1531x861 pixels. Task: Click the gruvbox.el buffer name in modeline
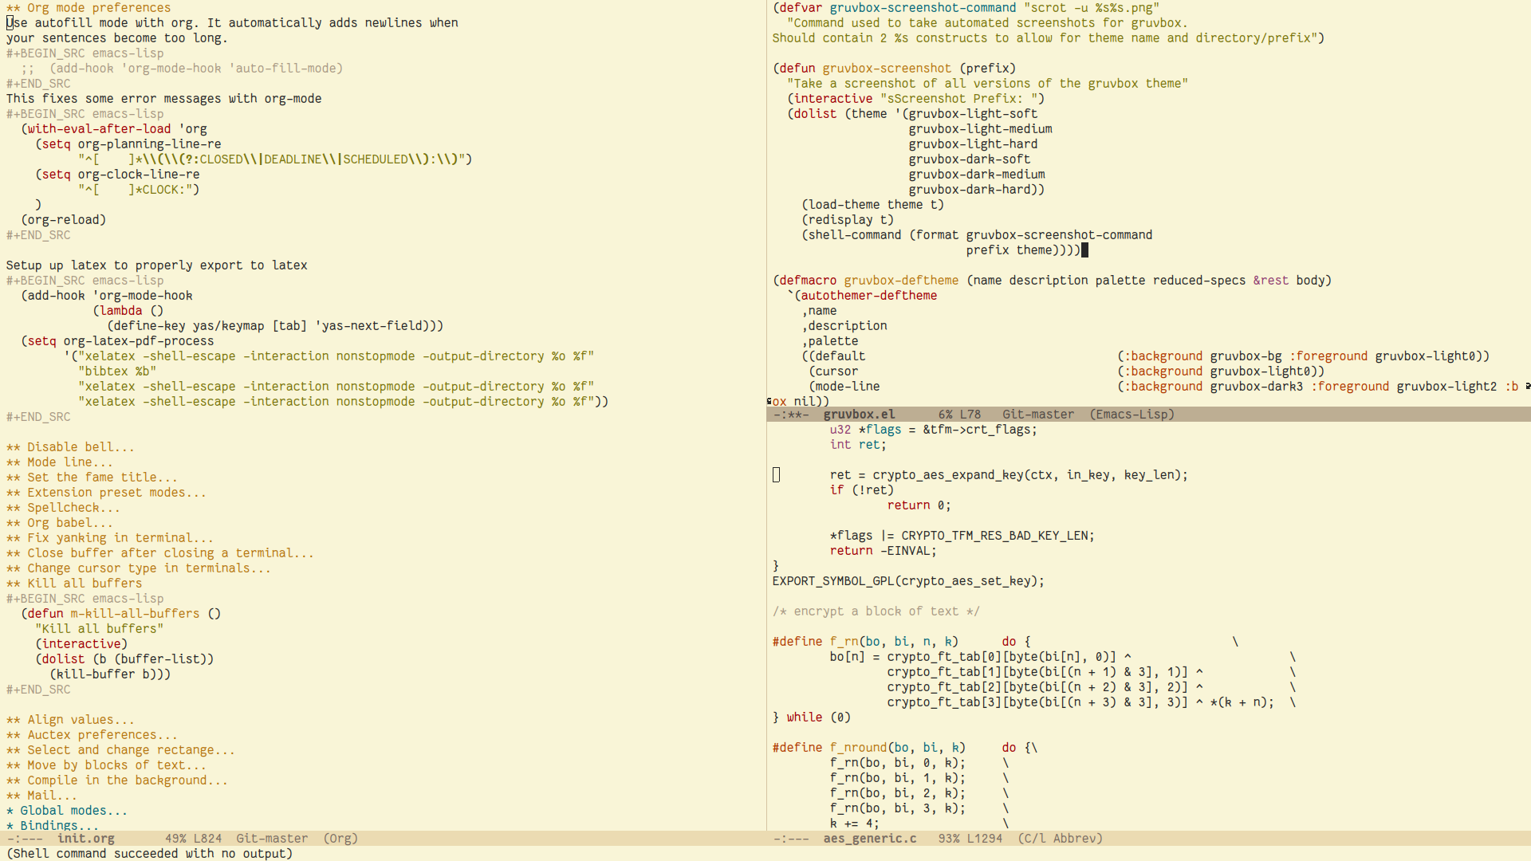click(859, 415)
